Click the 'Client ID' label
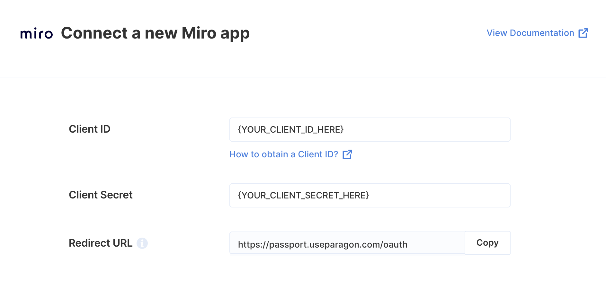The height and width of the screenshot is (298, 606). (90, 129)
